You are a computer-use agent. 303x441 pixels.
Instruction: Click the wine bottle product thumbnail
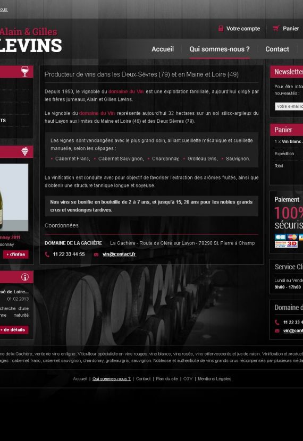pyautogui.click(x=14, y=198)
